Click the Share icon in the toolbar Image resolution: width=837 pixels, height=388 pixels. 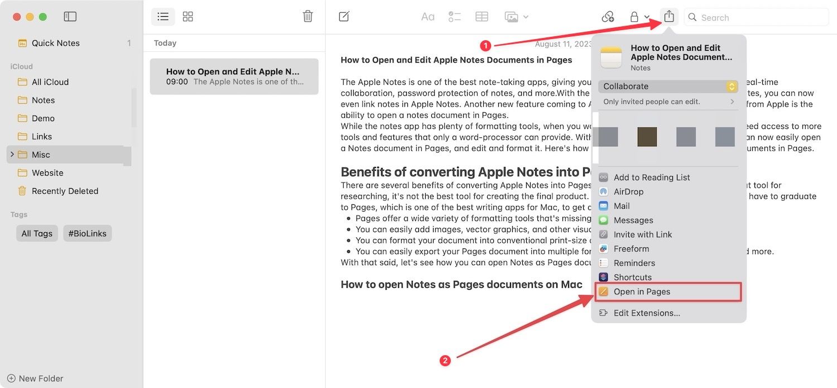(668, 17)
